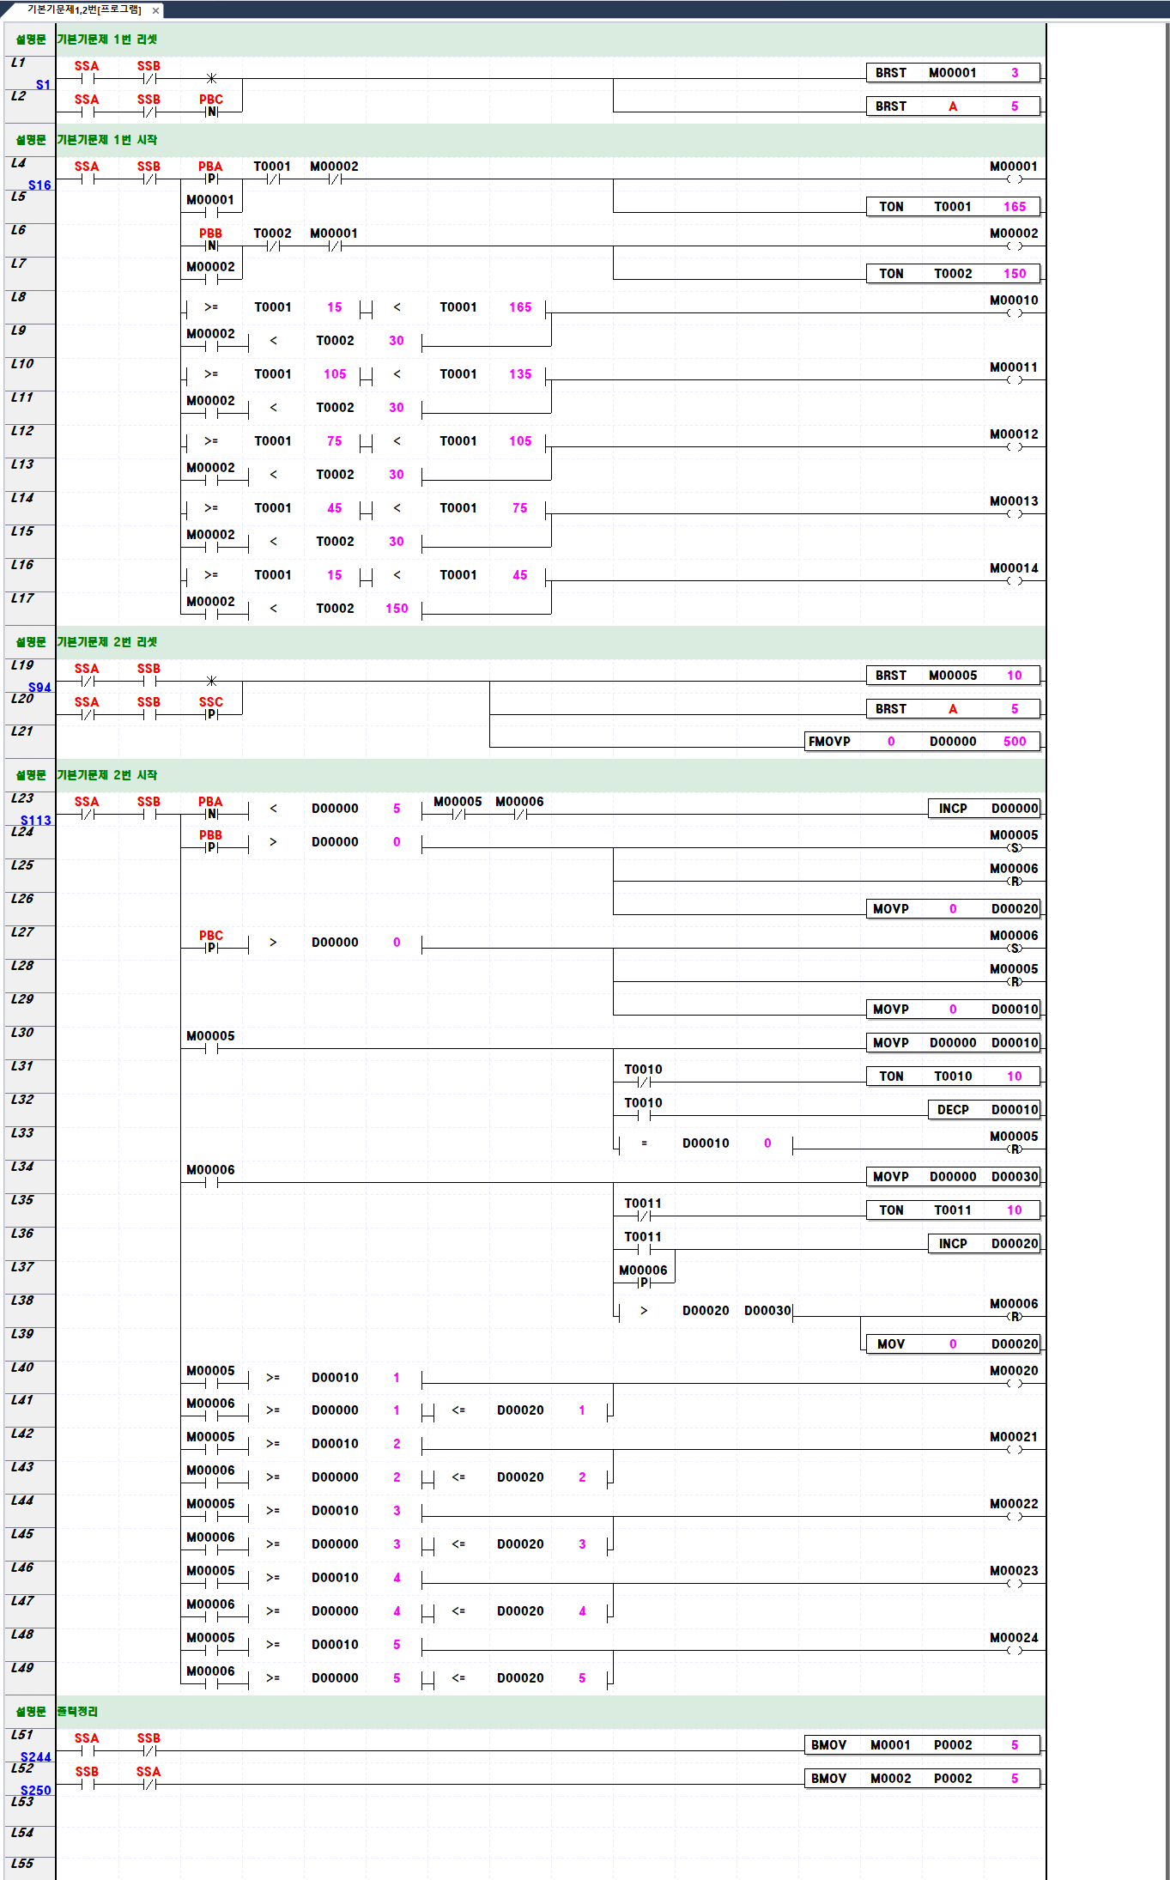
Task: Select the normally-closed T0010 contact on line L31
Action: (x=644, y=1082)
